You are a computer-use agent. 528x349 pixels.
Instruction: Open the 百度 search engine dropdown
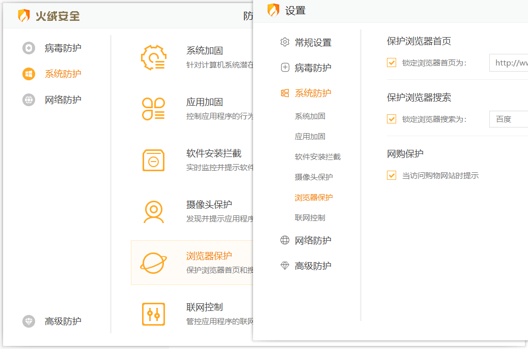click(508, 119)
